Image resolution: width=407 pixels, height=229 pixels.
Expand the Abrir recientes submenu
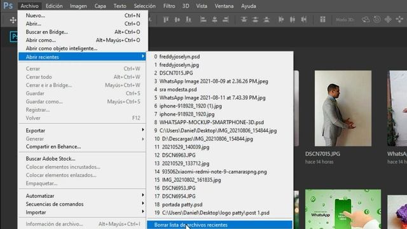(83, 57)
